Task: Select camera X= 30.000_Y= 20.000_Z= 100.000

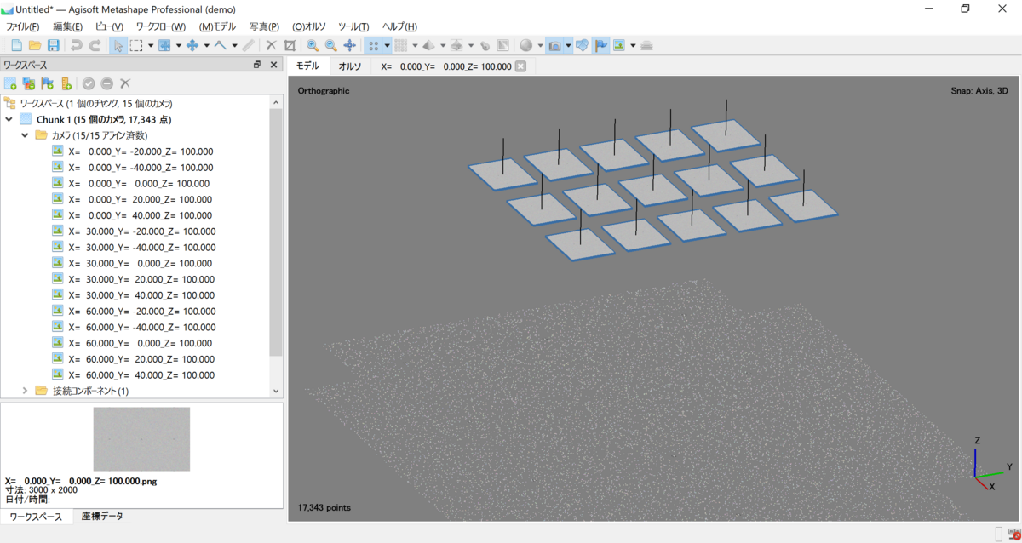Action: 142,279
